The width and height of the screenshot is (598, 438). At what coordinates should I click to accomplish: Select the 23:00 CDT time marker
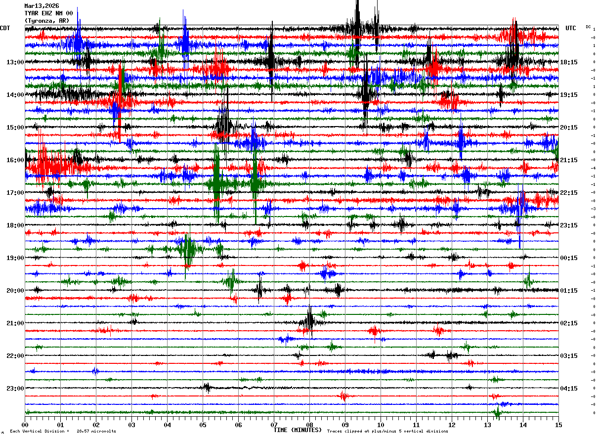15,389
